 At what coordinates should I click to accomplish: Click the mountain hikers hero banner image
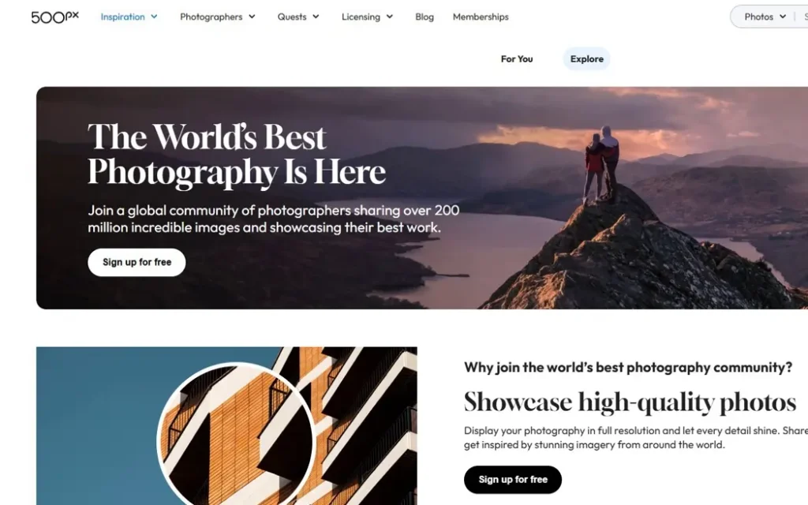pos(422,198)
